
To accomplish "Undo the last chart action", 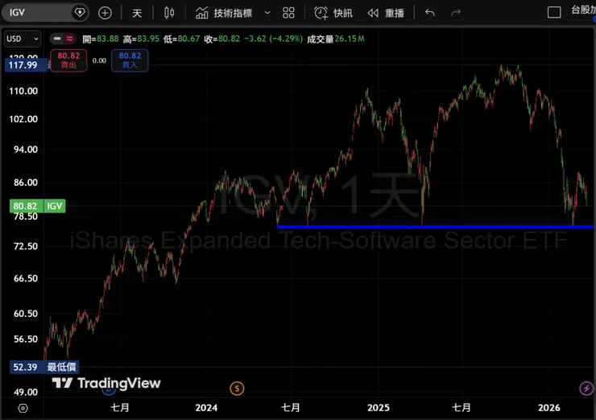I will [430, 13].
